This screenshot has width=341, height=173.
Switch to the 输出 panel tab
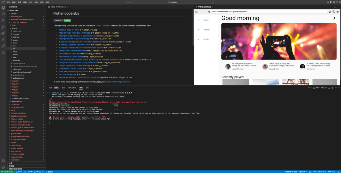63,88
